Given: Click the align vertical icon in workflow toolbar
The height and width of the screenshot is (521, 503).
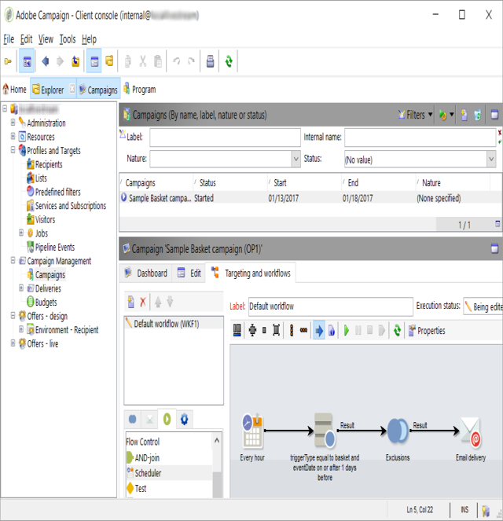Looking at the screenshot, I should [292, 330].
